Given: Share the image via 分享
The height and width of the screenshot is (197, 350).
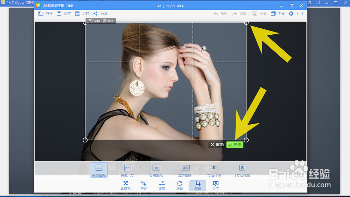Looking at the screenshot, I should point(100,14).
